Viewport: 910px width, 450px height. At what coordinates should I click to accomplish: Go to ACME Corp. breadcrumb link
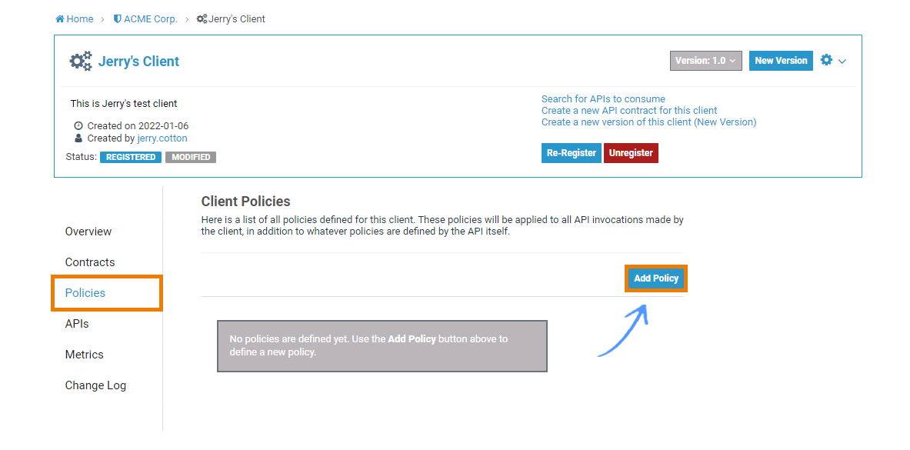coord(150,19)
